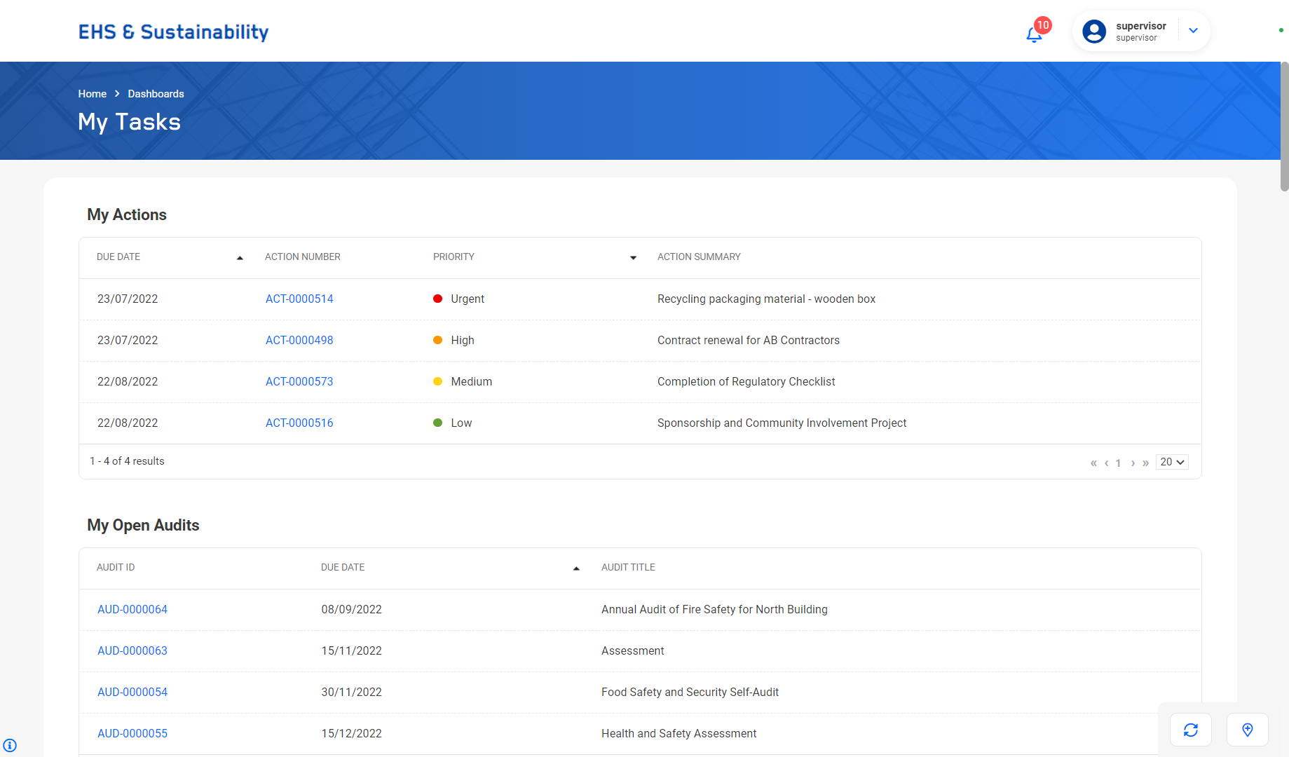Screen dimensions: 1289x757
Task: Click the Urgent red priority dot
Action: point(438,299)
